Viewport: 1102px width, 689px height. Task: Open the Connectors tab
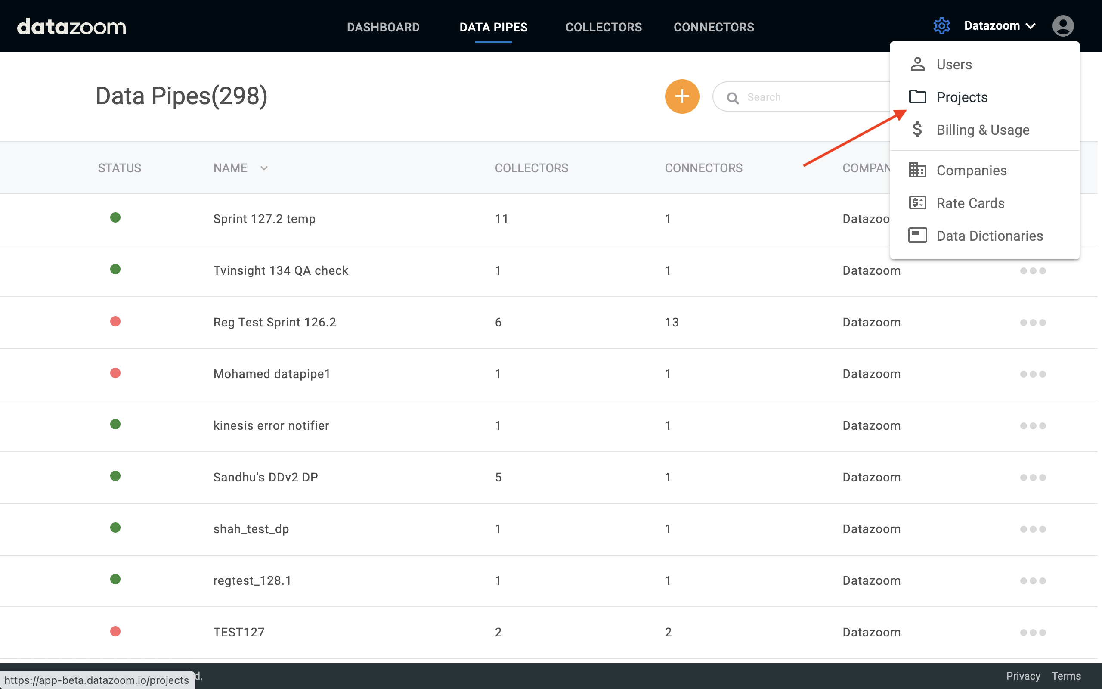coord(714,27)
